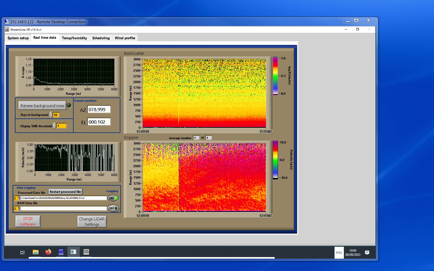
Task: Toggle RAW data logging OFF switch
Action: pyautogui.click(x=113, y=208)
